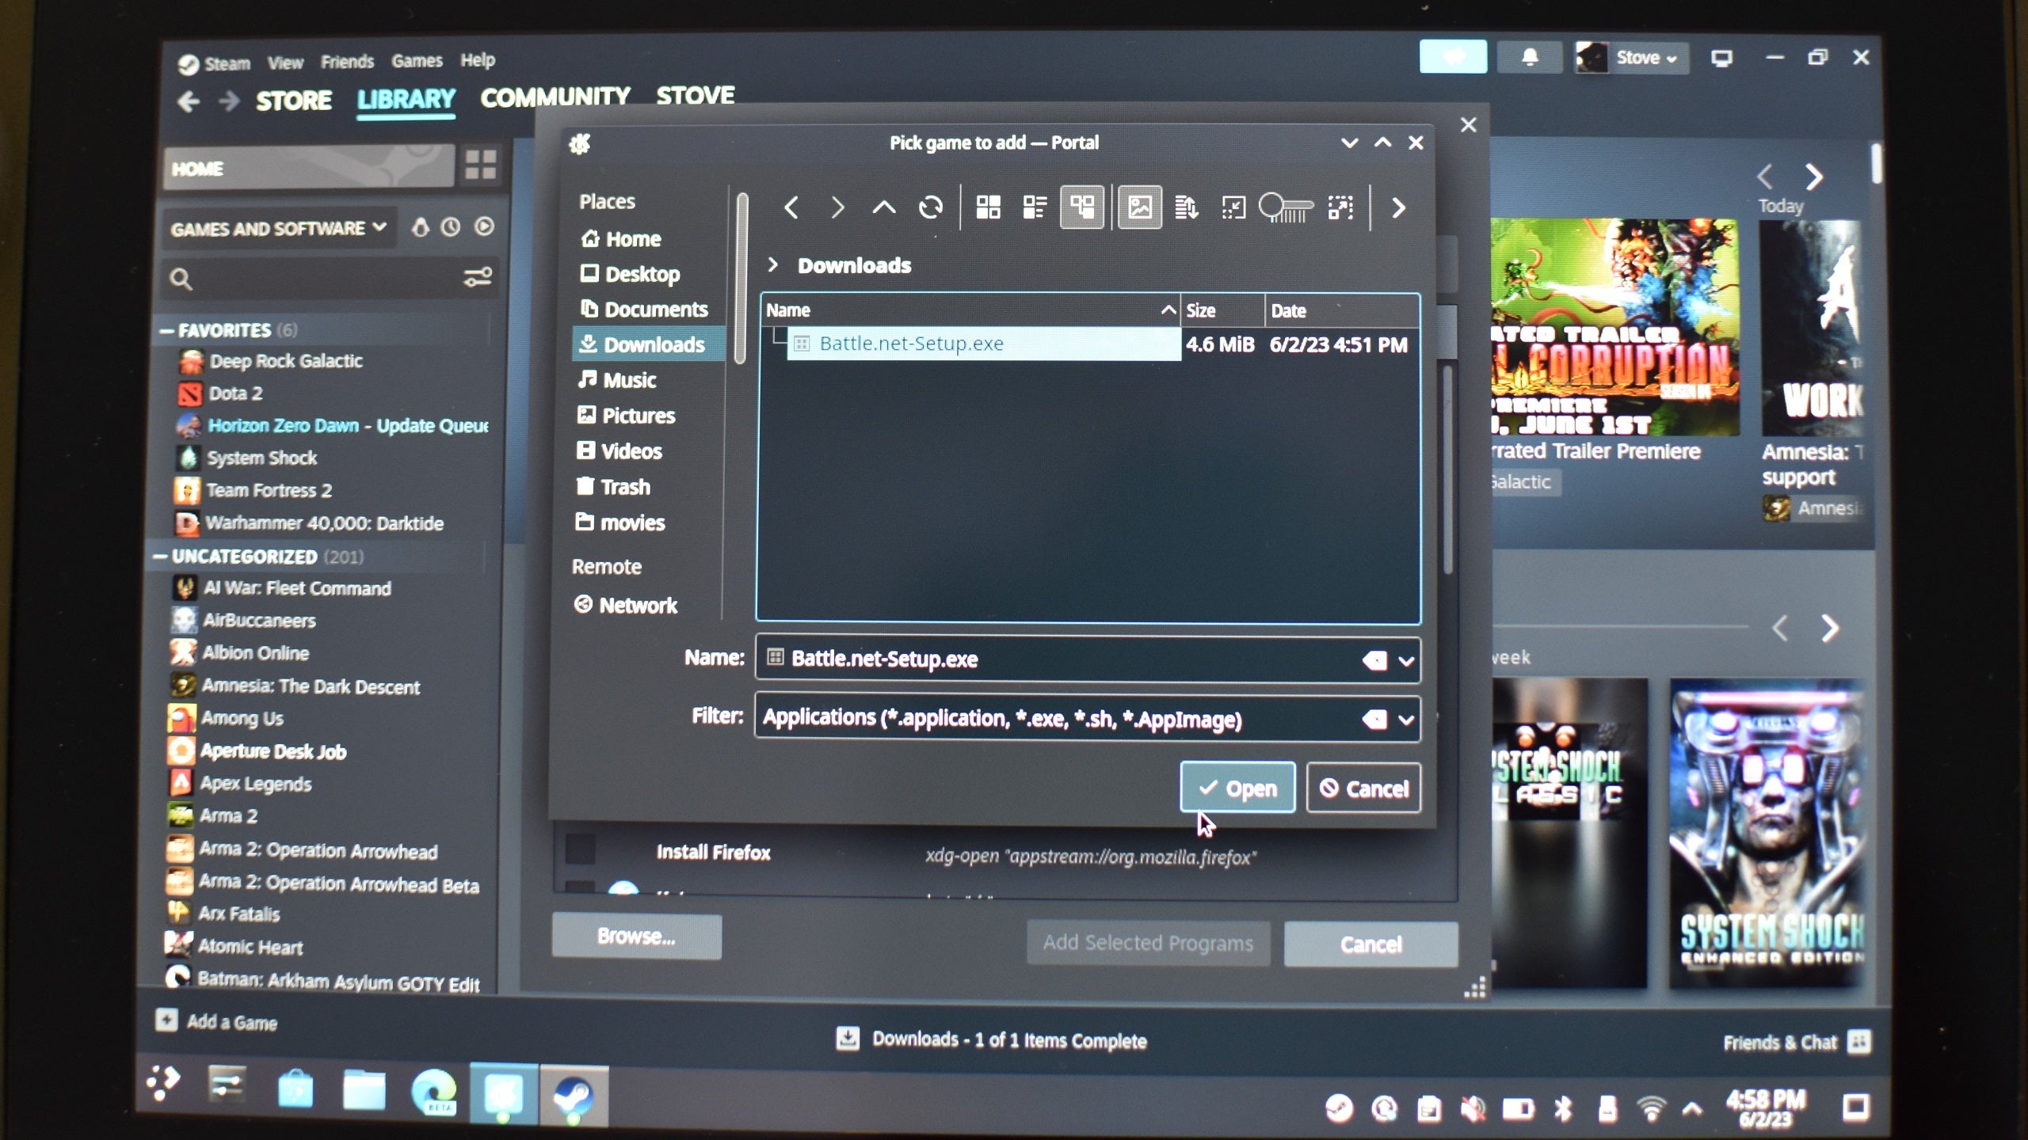
Task: Open the Games menu
Action: [x=417, y=61]
